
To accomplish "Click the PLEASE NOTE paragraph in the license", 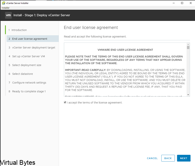I will [x=124, y=60].
